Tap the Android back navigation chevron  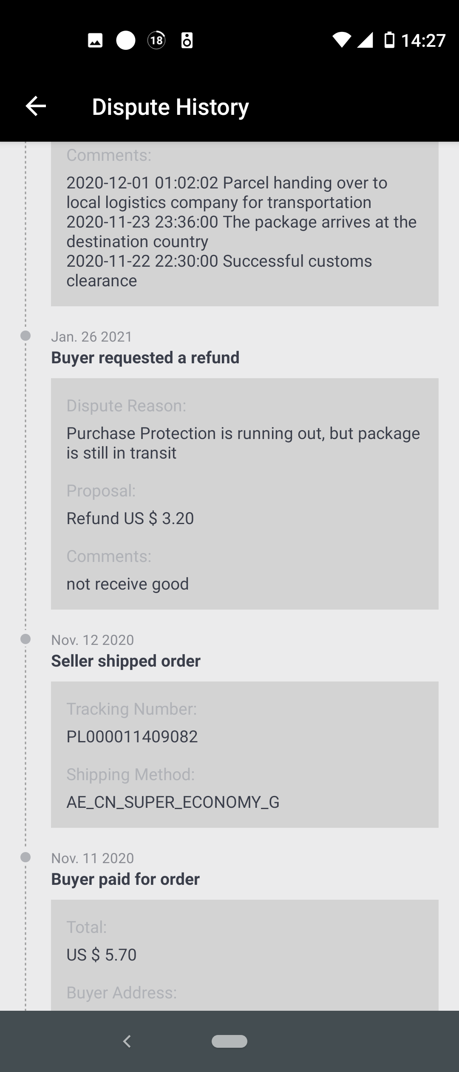click(x=127, y=1041)
